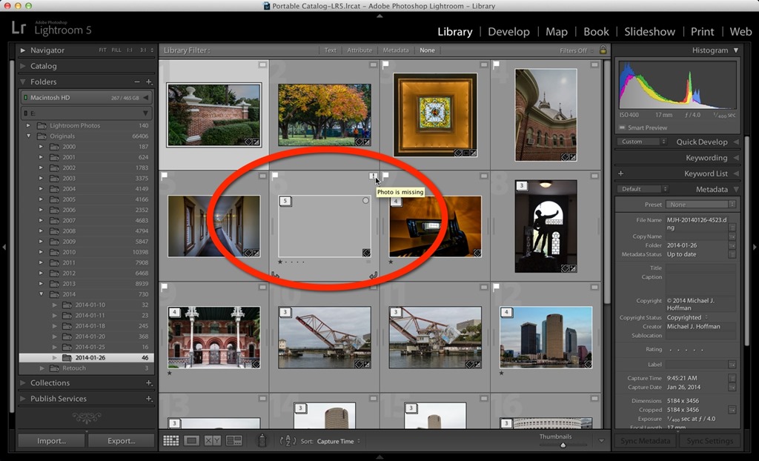Toggle pick flag on the missing photo cell

click(275, 176)
